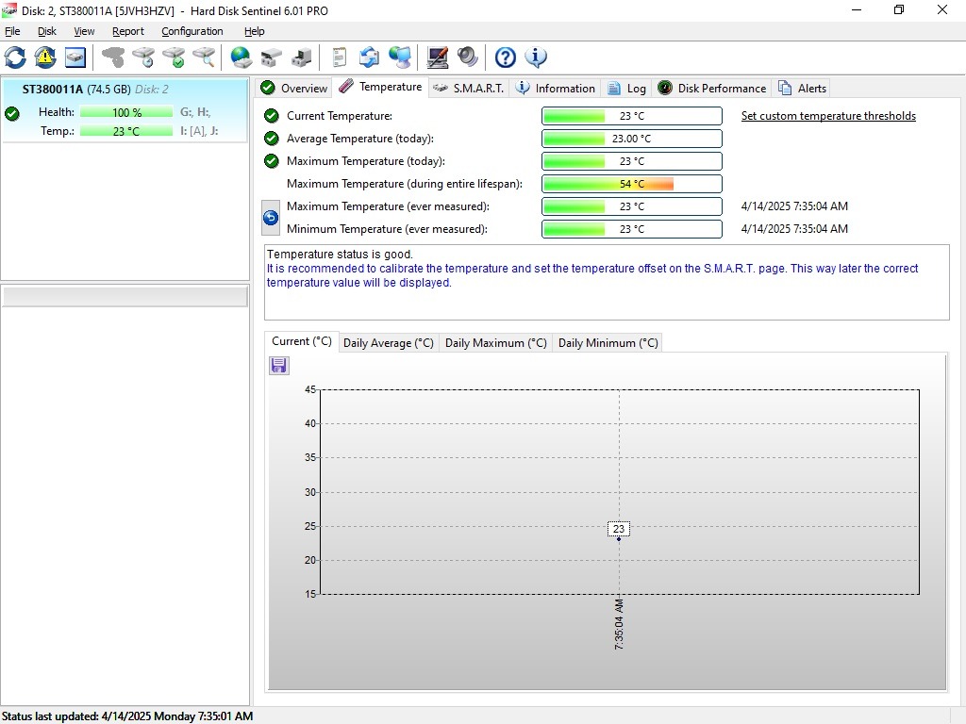This screenshot has width=966, height=724.
Task: Click the green check beside Current Temperature
Action: (271, 116)
